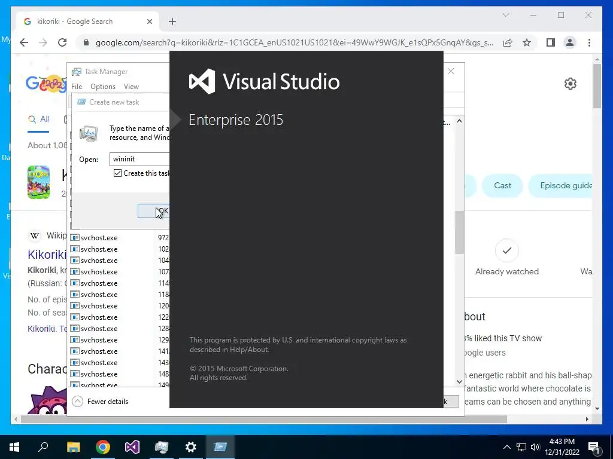Viewport: 613px width, 459px height.
Task: Click the site lock icon in address bar
Action: [x=86, y=42]
